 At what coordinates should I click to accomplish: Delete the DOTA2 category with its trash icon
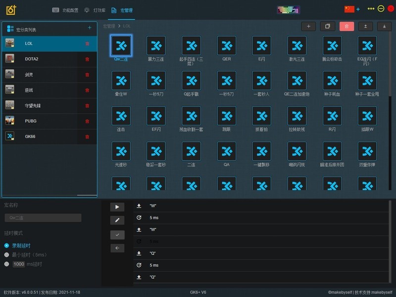[x=88, y=59]
